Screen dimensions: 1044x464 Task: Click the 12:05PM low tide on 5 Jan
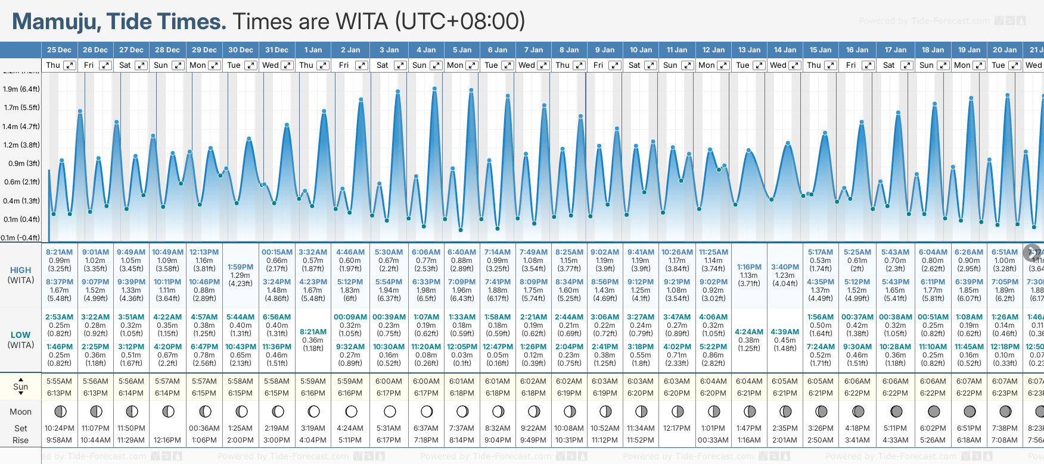point(462,347)
